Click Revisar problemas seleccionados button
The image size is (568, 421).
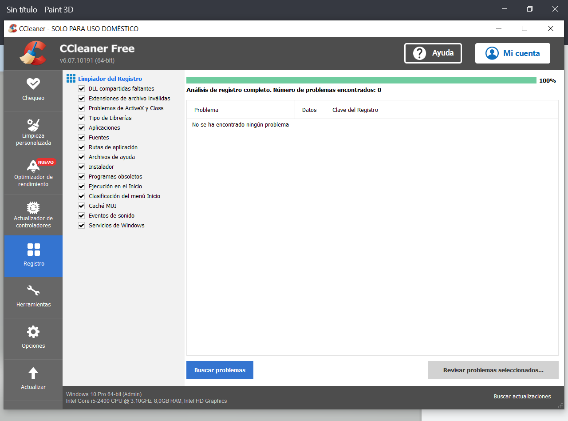coord(493,370)
